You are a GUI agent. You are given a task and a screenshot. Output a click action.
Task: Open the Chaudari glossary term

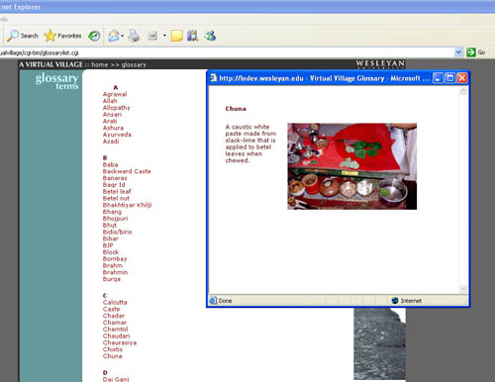click(x=117, y=335)
